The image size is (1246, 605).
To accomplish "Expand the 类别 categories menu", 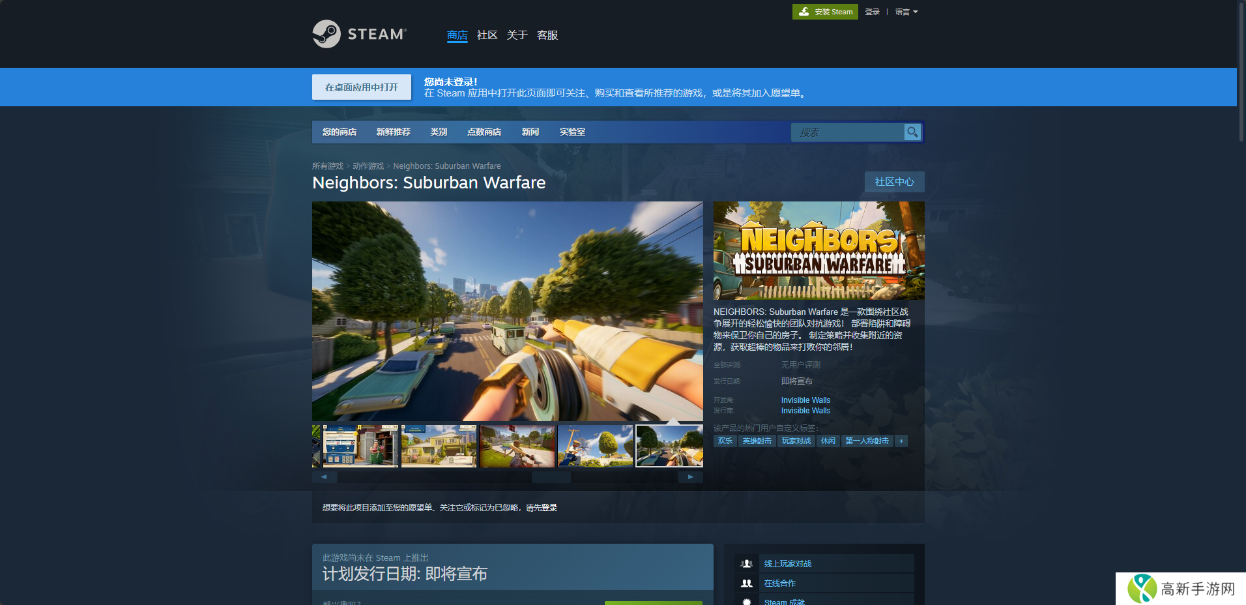I will (x=439, y=132).
